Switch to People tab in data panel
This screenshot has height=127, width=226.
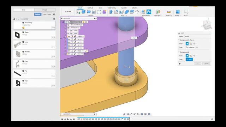point(45,10)
